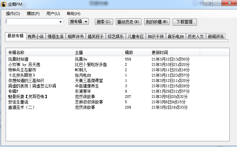Open the 操作(O) menu
This screenshot has height=147, width=237.
pos(13,14)
